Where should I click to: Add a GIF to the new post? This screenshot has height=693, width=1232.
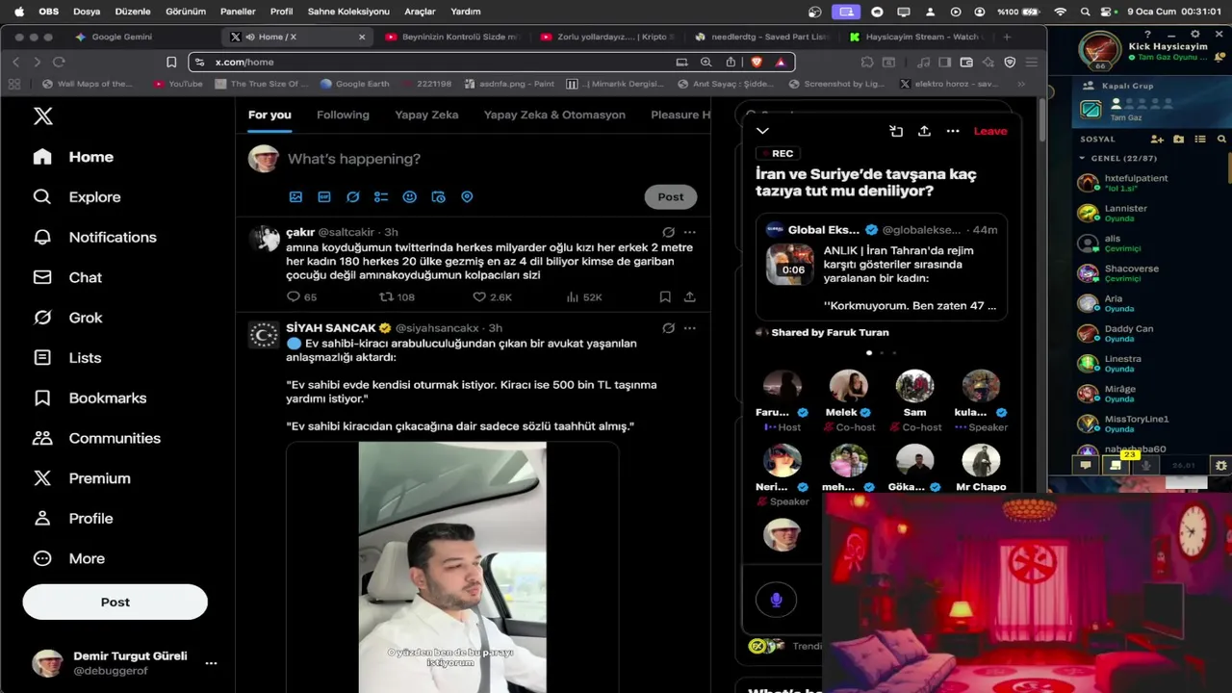pos(324,196)
